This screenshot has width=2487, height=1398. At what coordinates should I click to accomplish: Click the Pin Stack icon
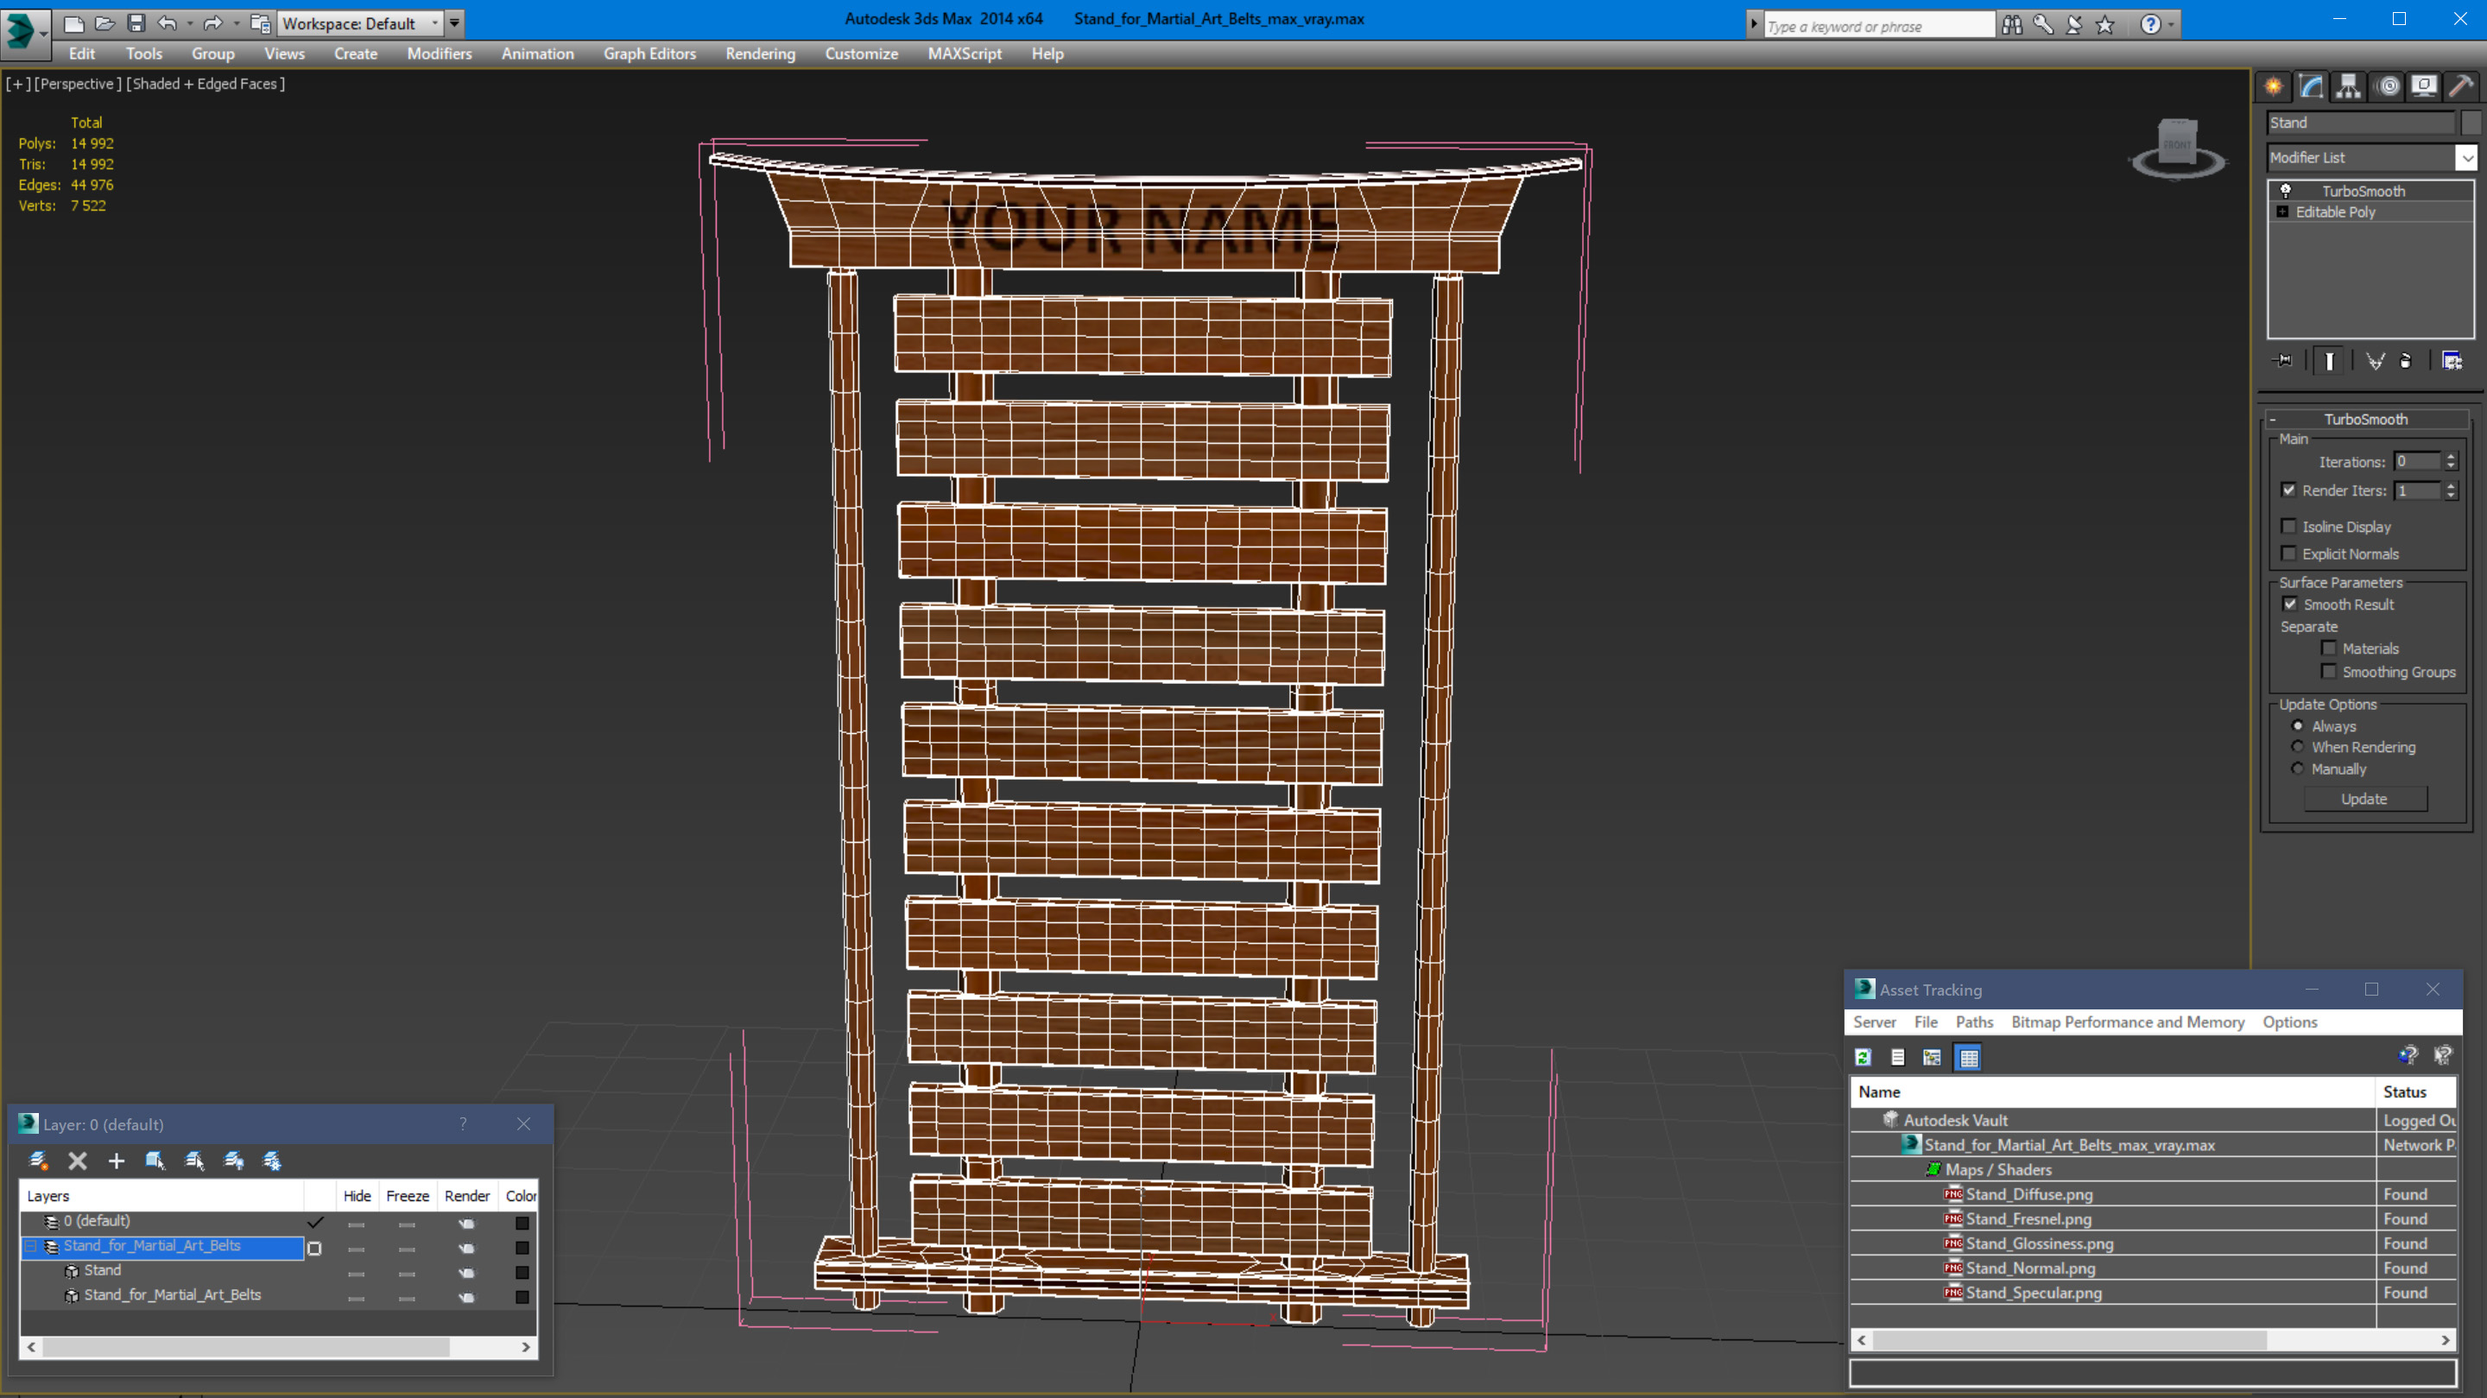2283,361
